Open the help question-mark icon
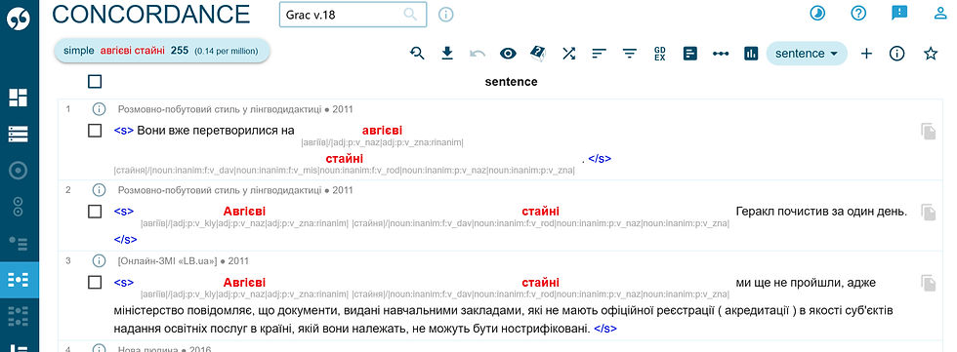This screenshot has height=352, width=957. pos(858,13)
